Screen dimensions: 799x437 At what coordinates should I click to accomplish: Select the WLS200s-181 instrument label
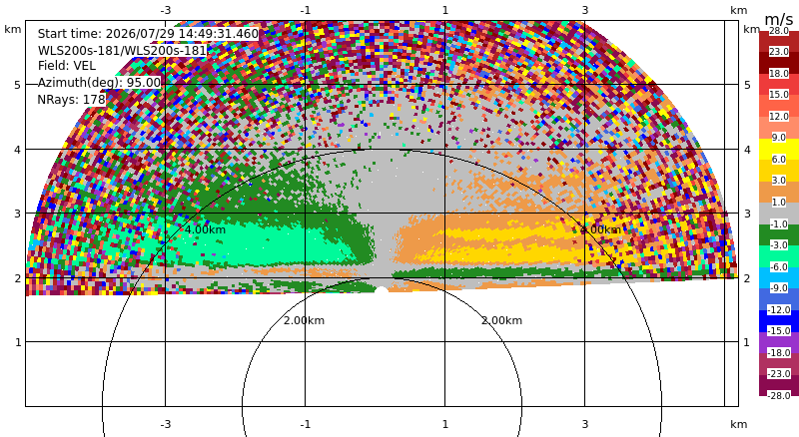[x=122, y=51]
